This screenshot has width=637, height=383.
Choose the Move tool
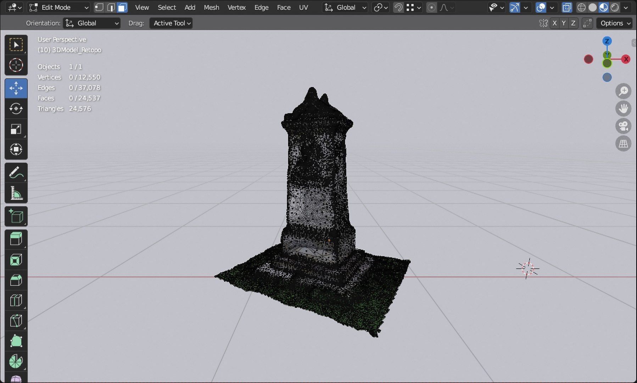click(16, 88)
